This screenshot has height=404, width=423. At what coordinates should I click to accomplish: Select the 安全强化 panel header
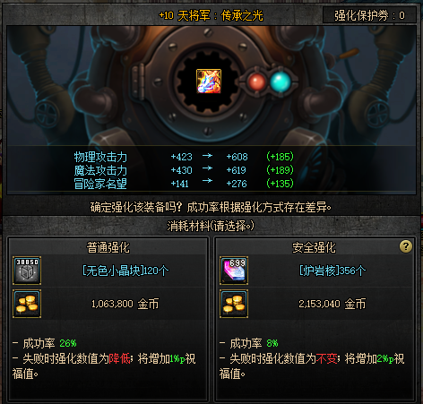click(x=314, y=247)
